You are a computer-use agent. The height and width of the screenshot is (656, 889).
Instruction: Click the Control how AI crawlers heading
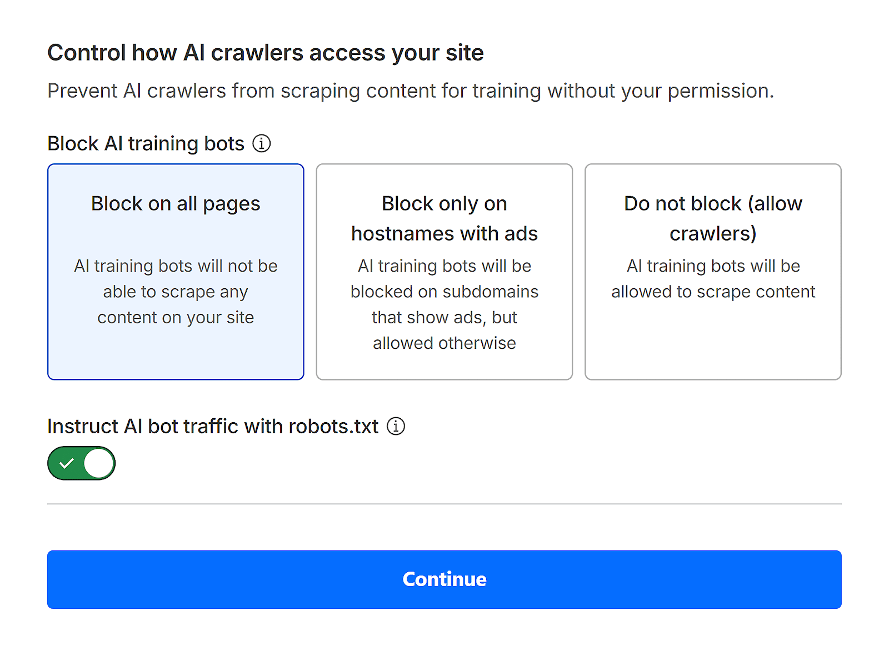[x=266, y=52]
